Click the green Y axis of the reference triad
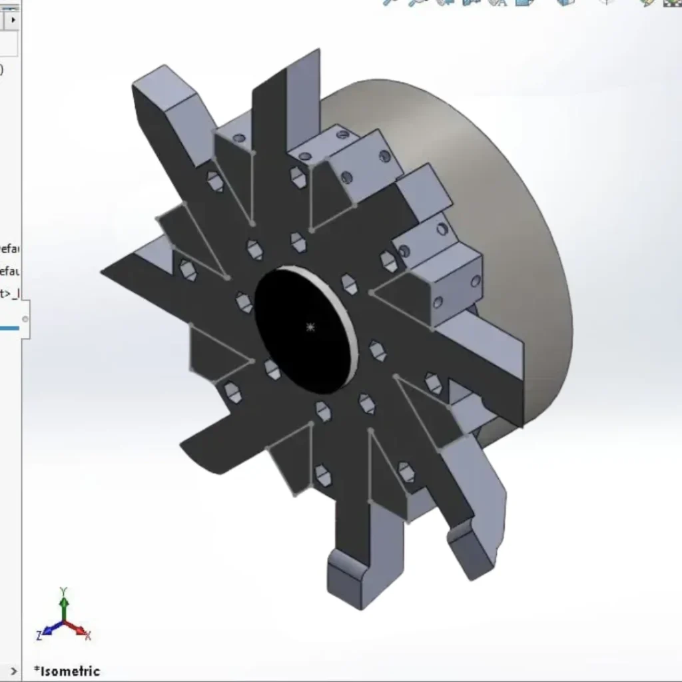The height and width of the screenshot is (682, 682). (63, 605)
